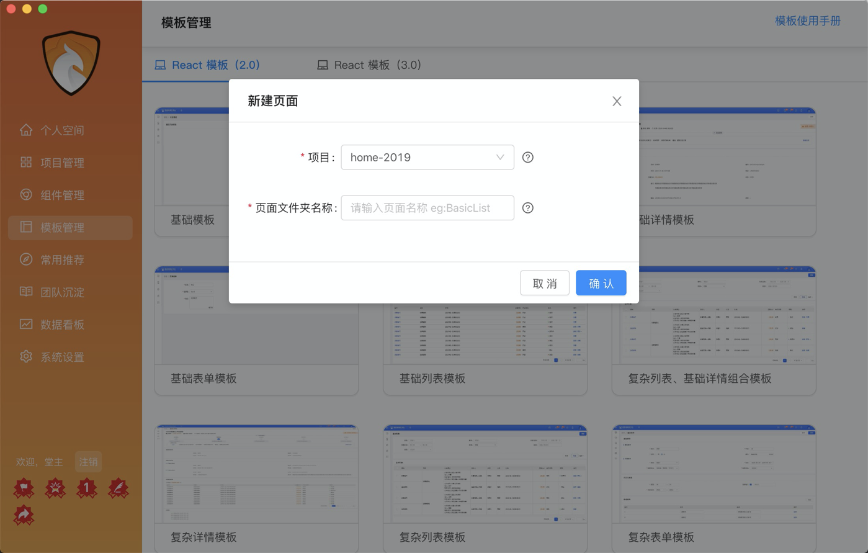Click the star badge icon
Viewport: 868px width, 553px height.
click(x=55, y=488)
